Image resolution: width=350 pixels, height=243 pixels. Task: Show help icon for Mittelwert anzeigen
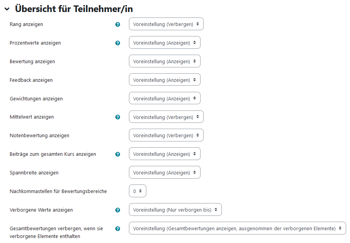coord(118,117)
